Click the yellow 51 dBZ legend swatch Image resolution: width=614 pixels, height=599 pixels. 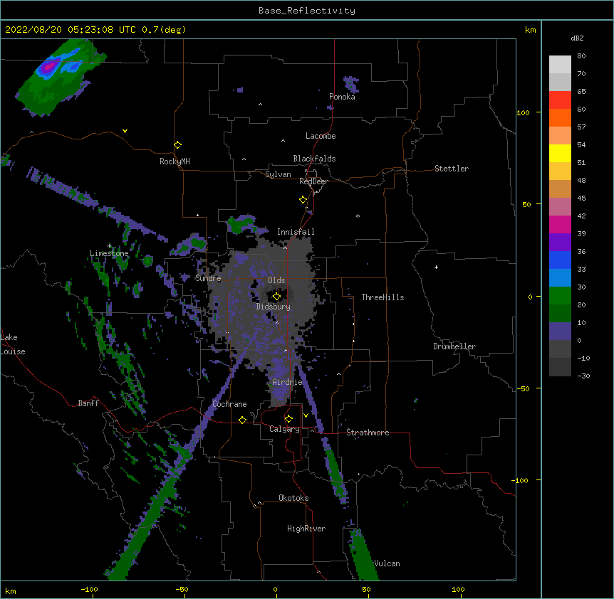[560, 153]
